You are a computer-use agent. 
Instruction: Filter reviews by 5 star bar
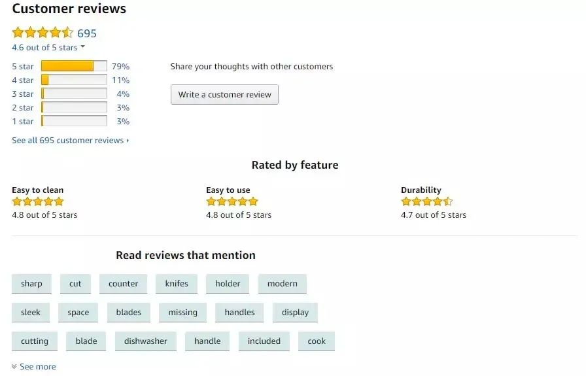point(74,66)
